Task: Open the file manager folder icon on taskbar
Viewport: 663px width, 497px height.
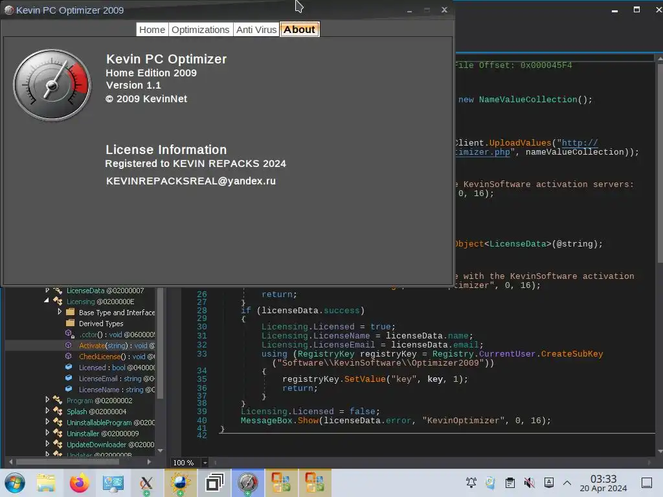Action: click(46, 483)
